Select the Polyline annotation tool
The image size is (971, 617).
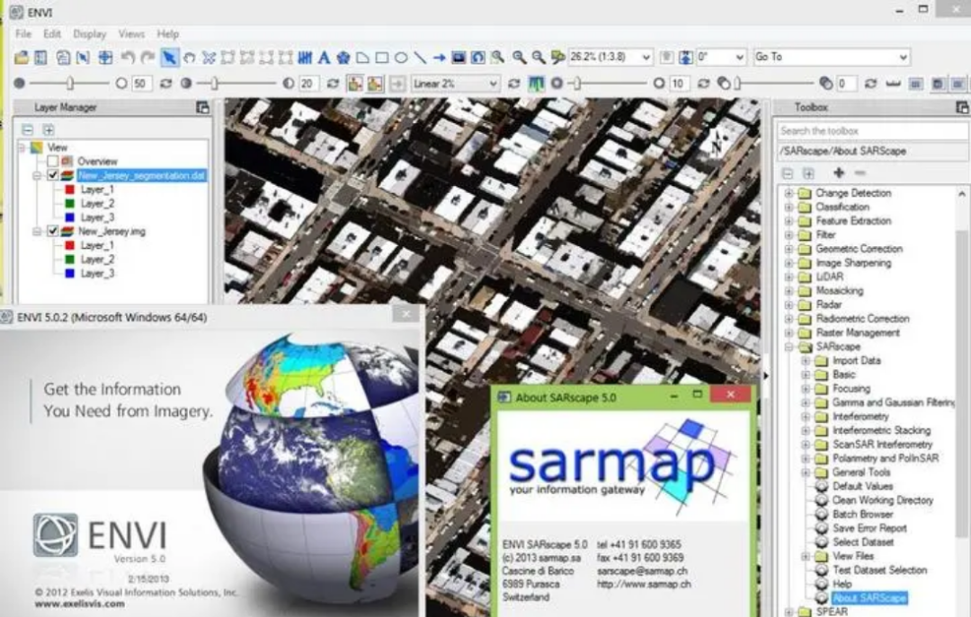point(421,57)
